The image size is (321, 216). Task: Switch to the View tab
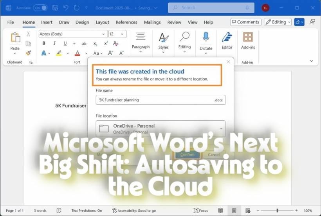193,22
